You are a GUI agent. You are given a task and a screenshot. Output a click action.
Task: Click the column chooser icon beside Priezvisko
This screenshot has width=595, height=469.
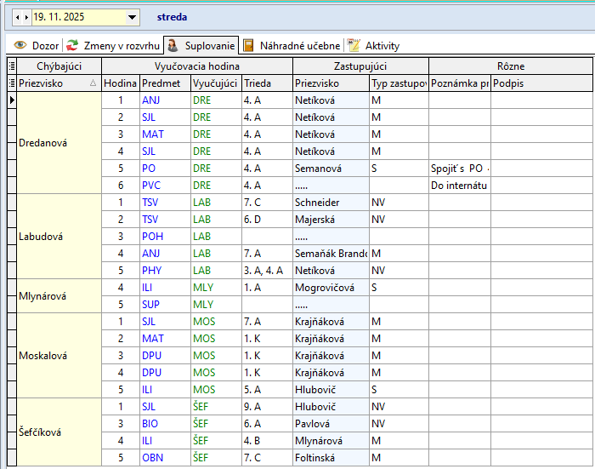point(11,83)
